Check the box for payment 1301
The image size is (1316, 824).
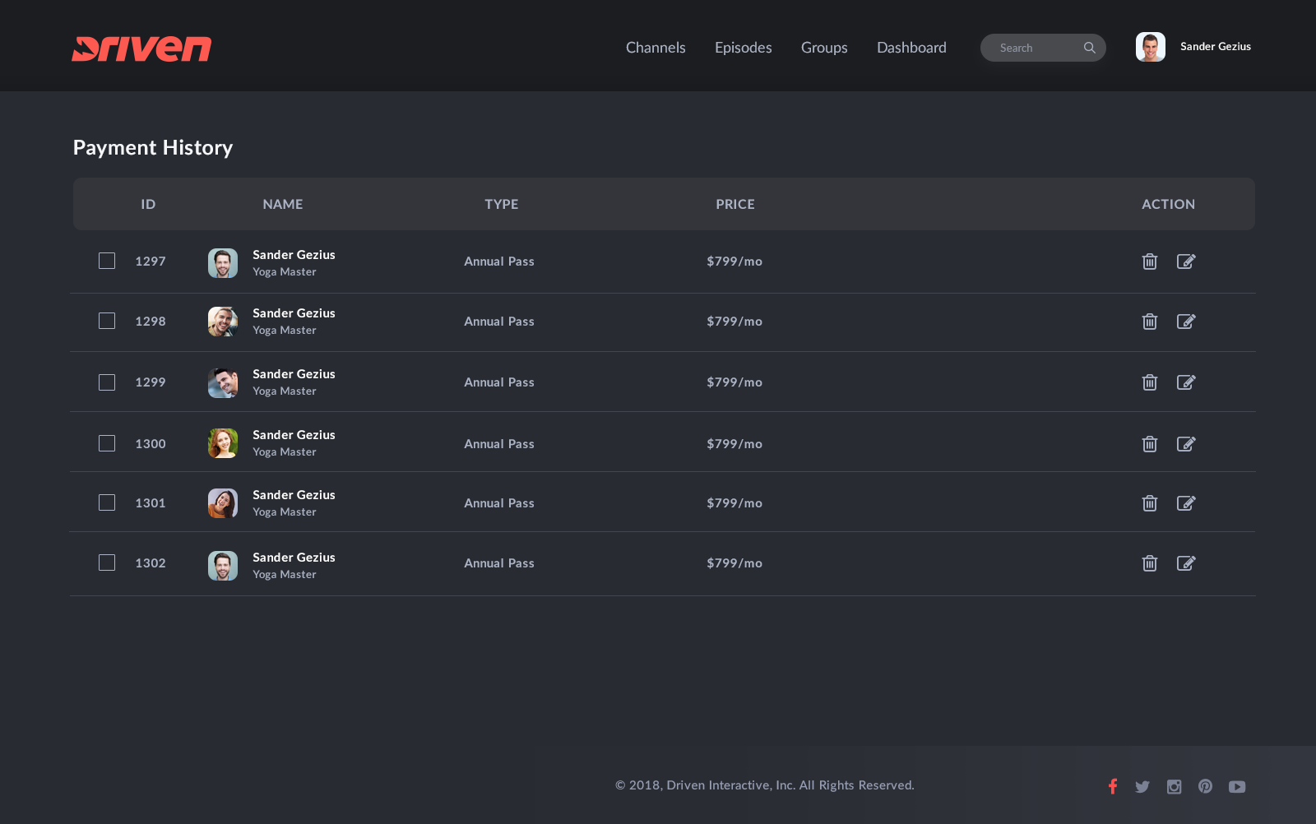pyautogui.click(x=107, y=502)
